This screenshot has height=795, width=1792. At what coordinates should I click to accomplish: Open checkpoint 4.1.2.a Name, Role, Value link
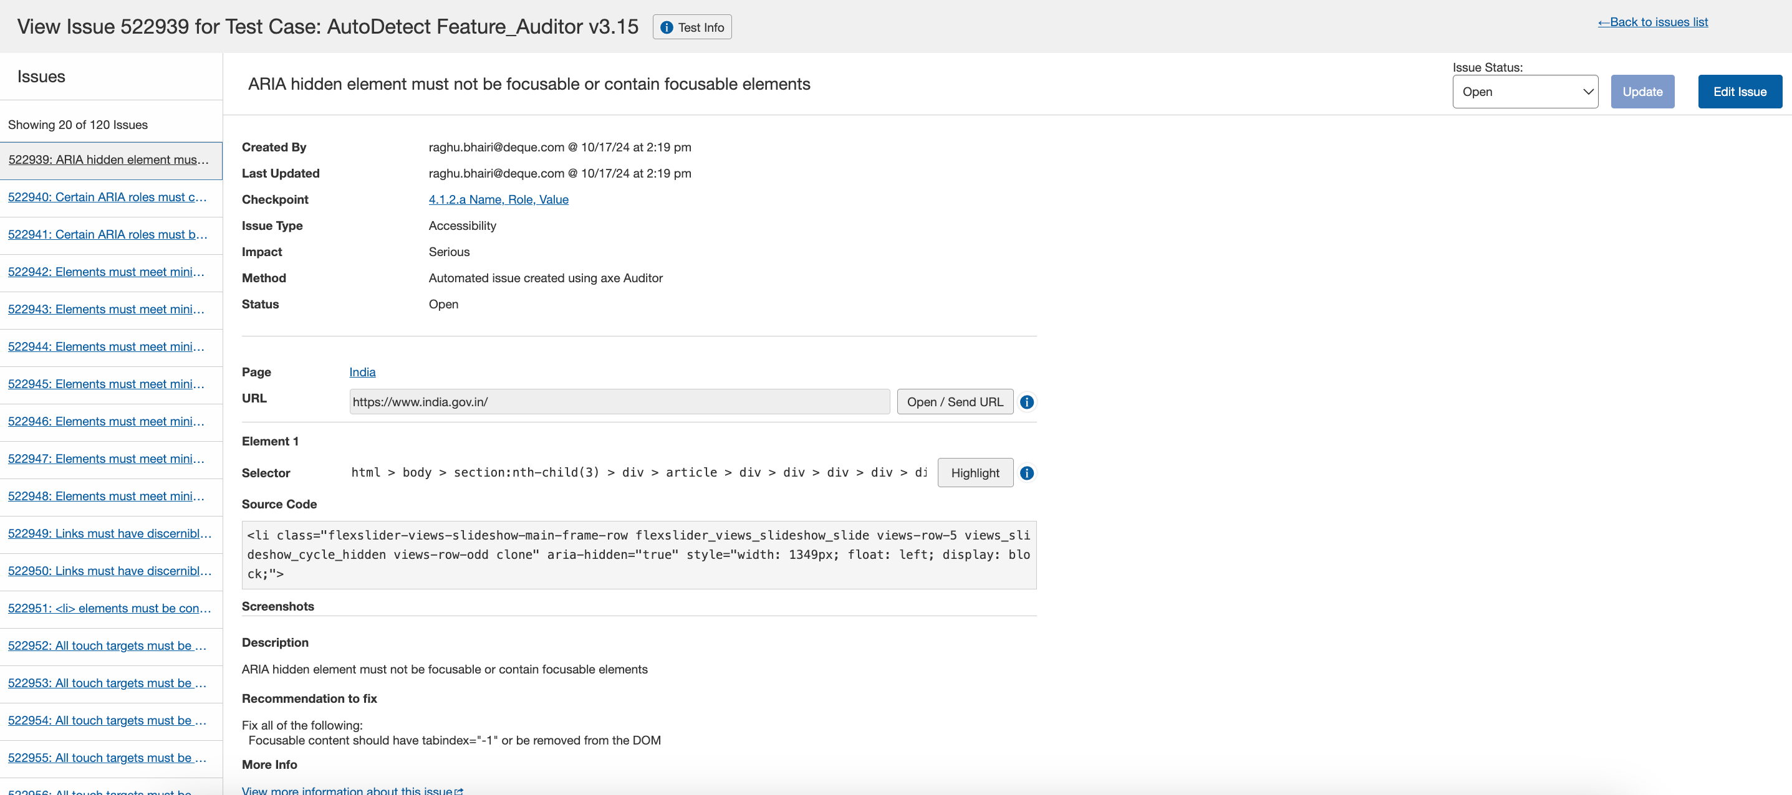pos(498,199)
